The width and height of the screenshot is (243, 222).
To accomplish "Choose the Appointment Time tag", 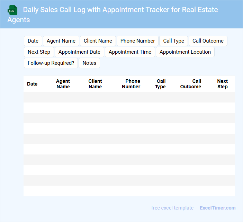I will [130, 52].
